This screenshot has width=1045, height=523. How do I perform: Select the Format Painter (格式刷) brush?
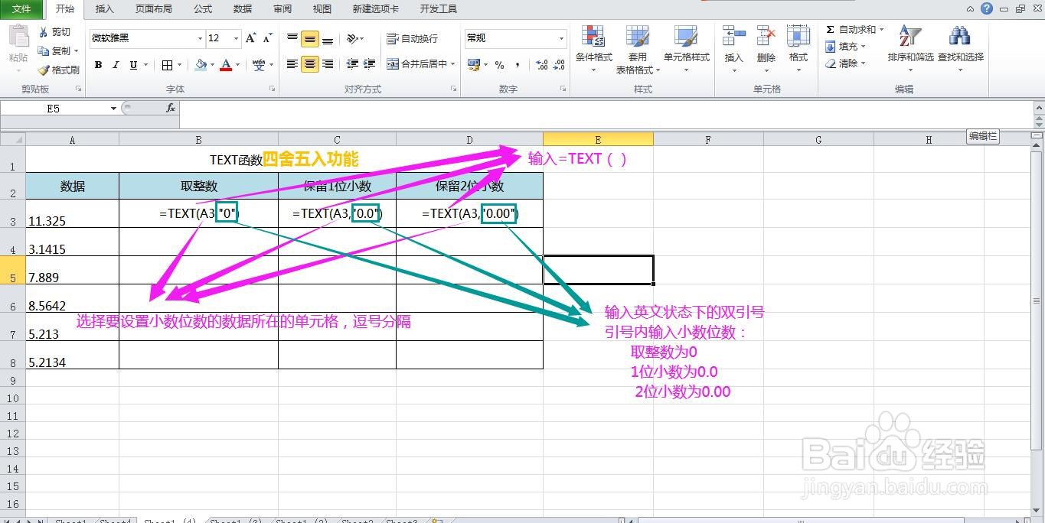pos(44,70)
